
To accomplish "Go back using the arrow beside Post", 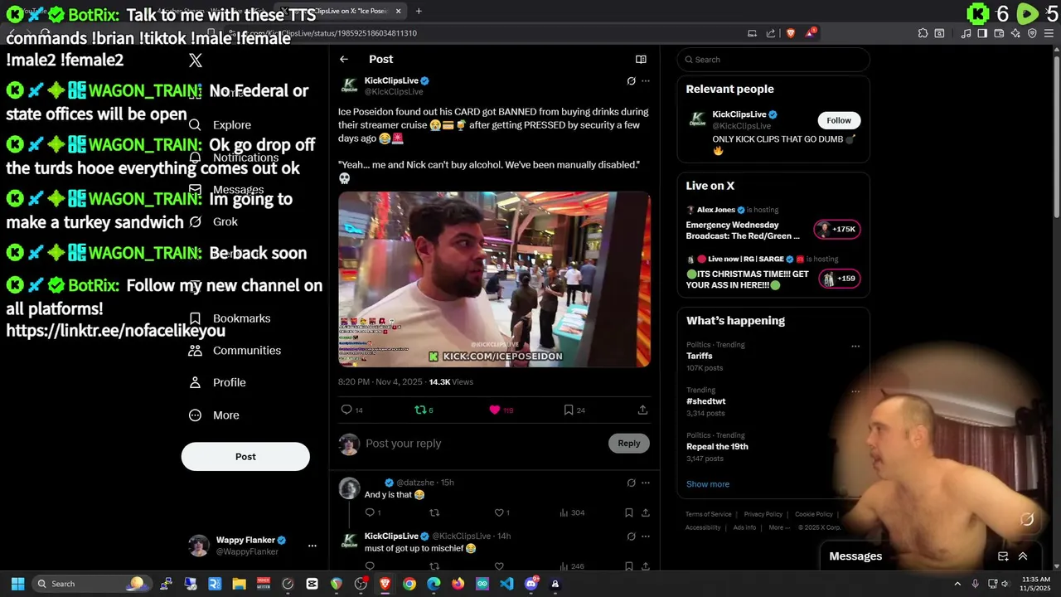I will click(344, 59).
